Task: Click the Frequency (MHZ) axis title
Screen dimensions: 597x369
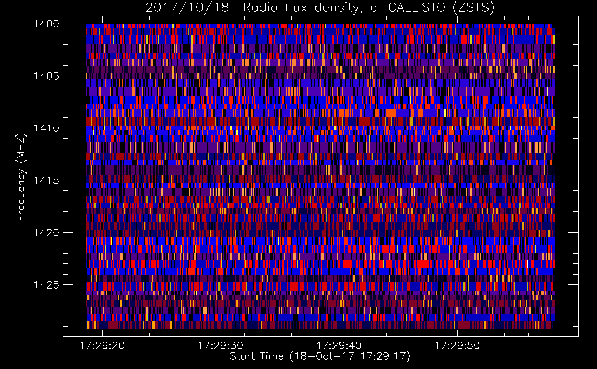Action: tap(21, 177)
